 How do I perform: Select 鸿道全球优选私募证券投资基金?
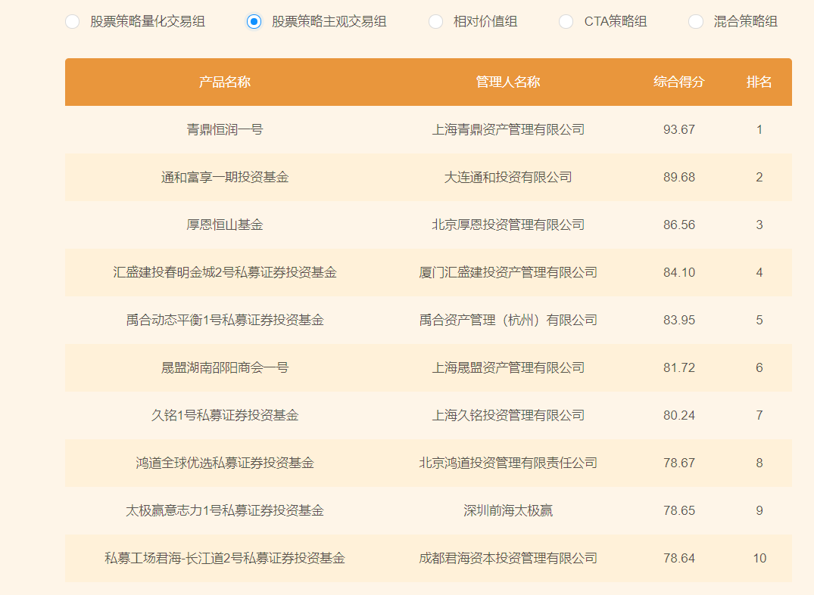coord(225,463)
